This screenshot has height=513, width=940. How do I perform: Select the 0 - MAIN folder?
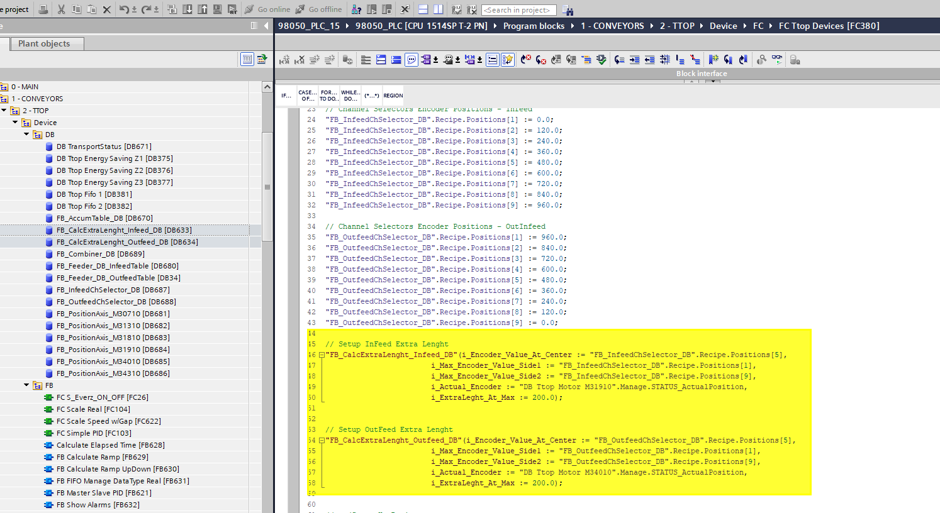pos(25,87)
